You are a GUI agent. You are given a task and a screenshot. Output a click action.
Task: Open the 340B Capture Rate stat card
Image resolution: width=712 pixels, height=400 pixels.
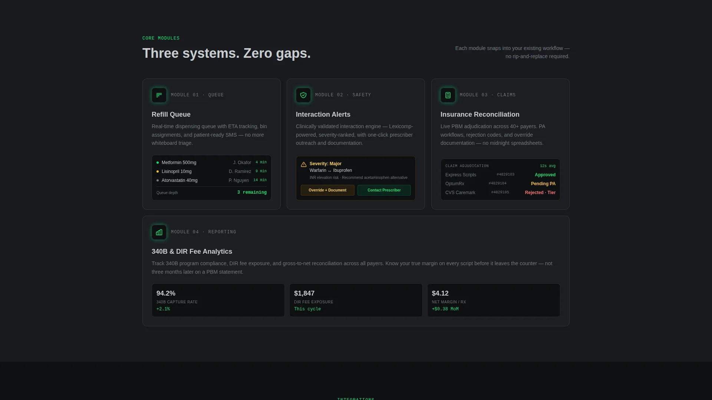coord(218,300)
